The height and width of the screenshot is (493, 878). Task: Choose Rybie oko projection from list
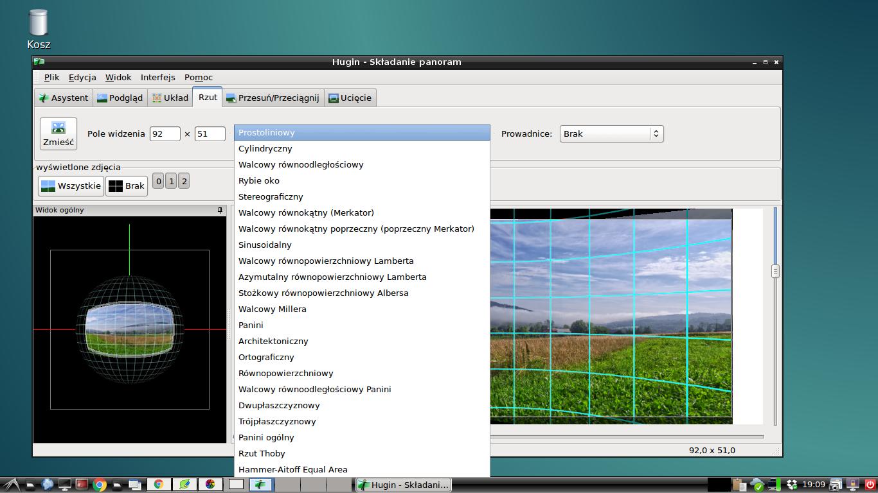(259, 180)
